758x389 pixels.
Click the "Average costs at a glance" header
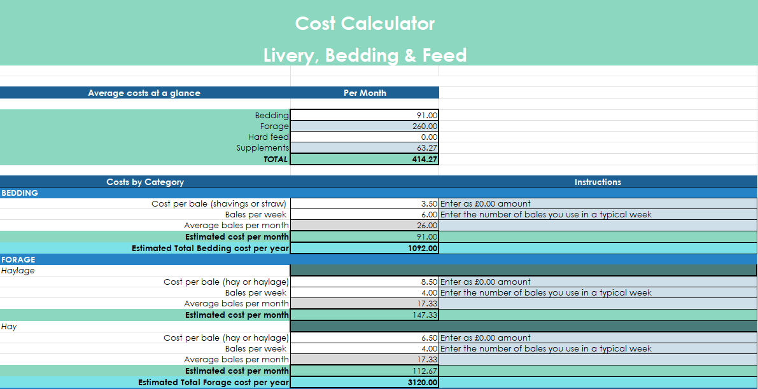coord(144,93)
